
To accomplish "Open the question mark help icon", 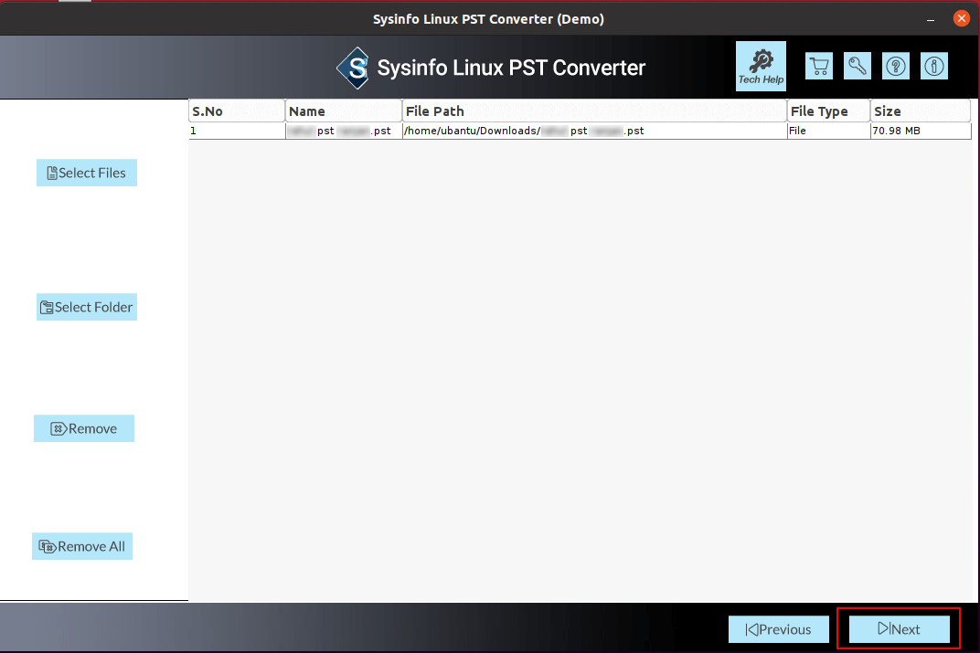I will (896, 66).
